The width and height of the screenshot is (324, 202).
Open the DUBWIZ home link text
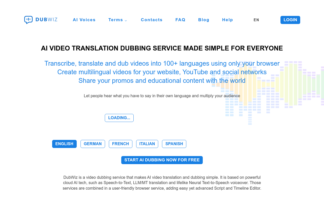pos(47,20)
